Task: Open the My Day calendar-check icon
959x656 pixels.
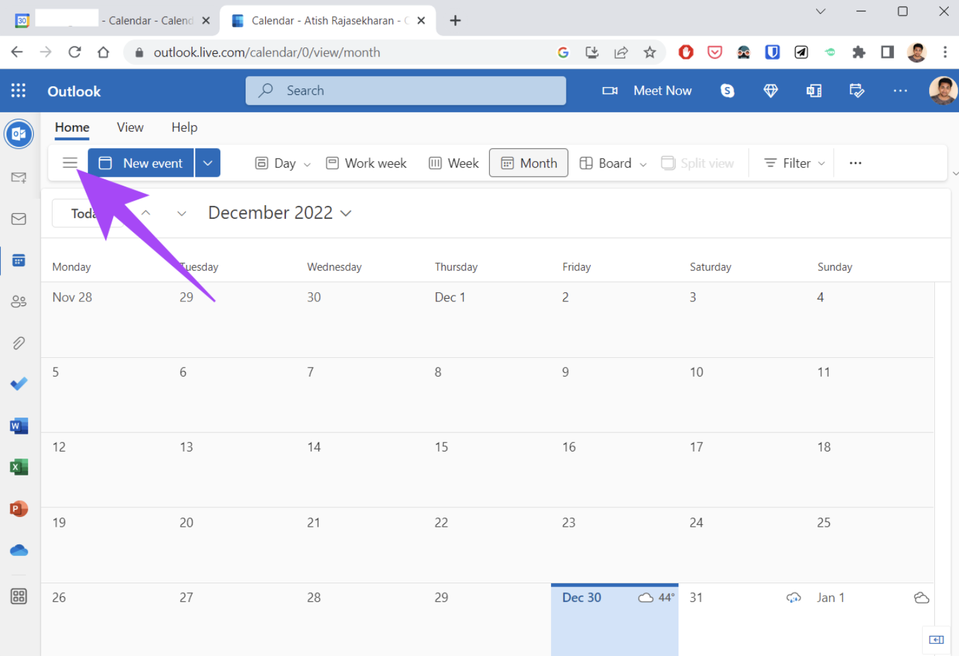Action: coord(857,90)
